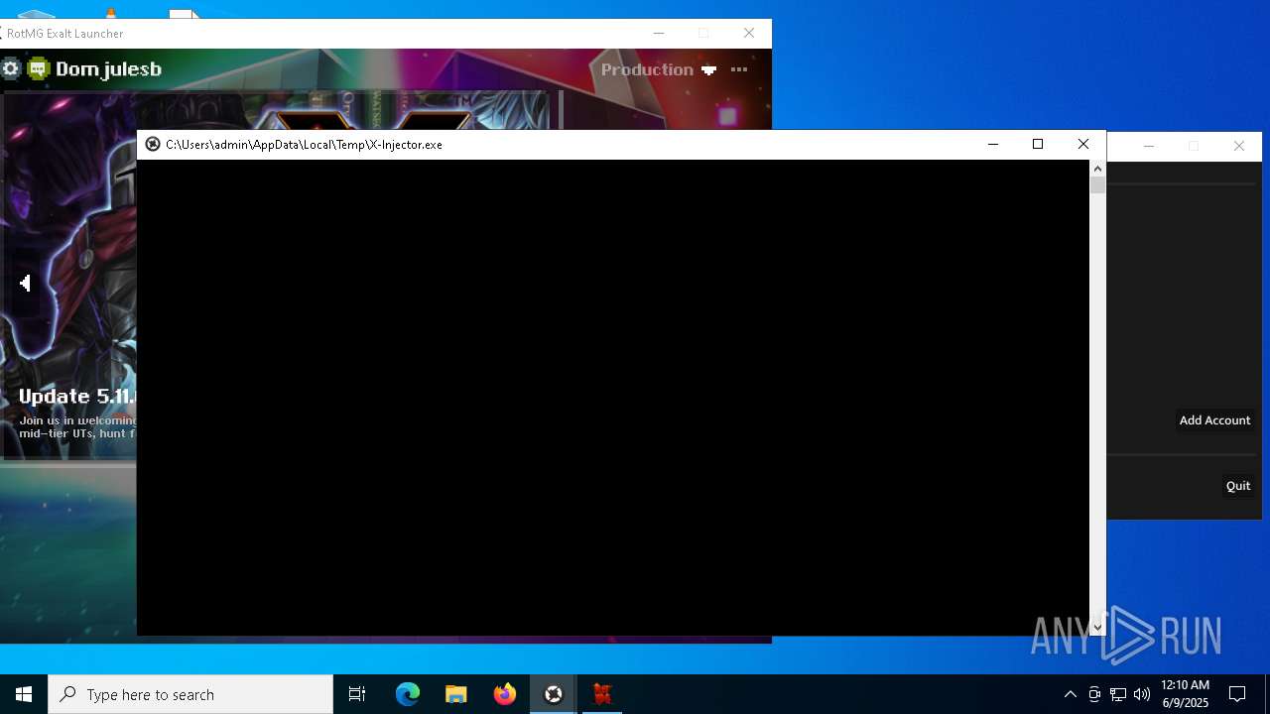The height and width of the screenshot is (714, 1270).
Task: Click the X-Injector console title icon
Action: point(153,144)
